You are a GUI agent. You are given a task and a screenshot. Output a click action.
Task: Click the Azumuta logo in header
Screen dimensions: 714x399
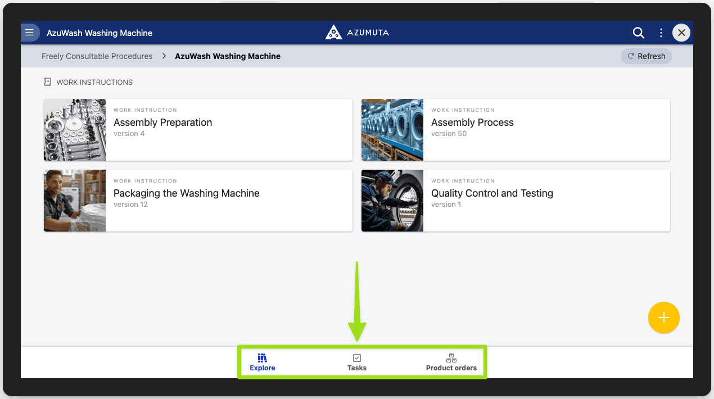[357, 33]
